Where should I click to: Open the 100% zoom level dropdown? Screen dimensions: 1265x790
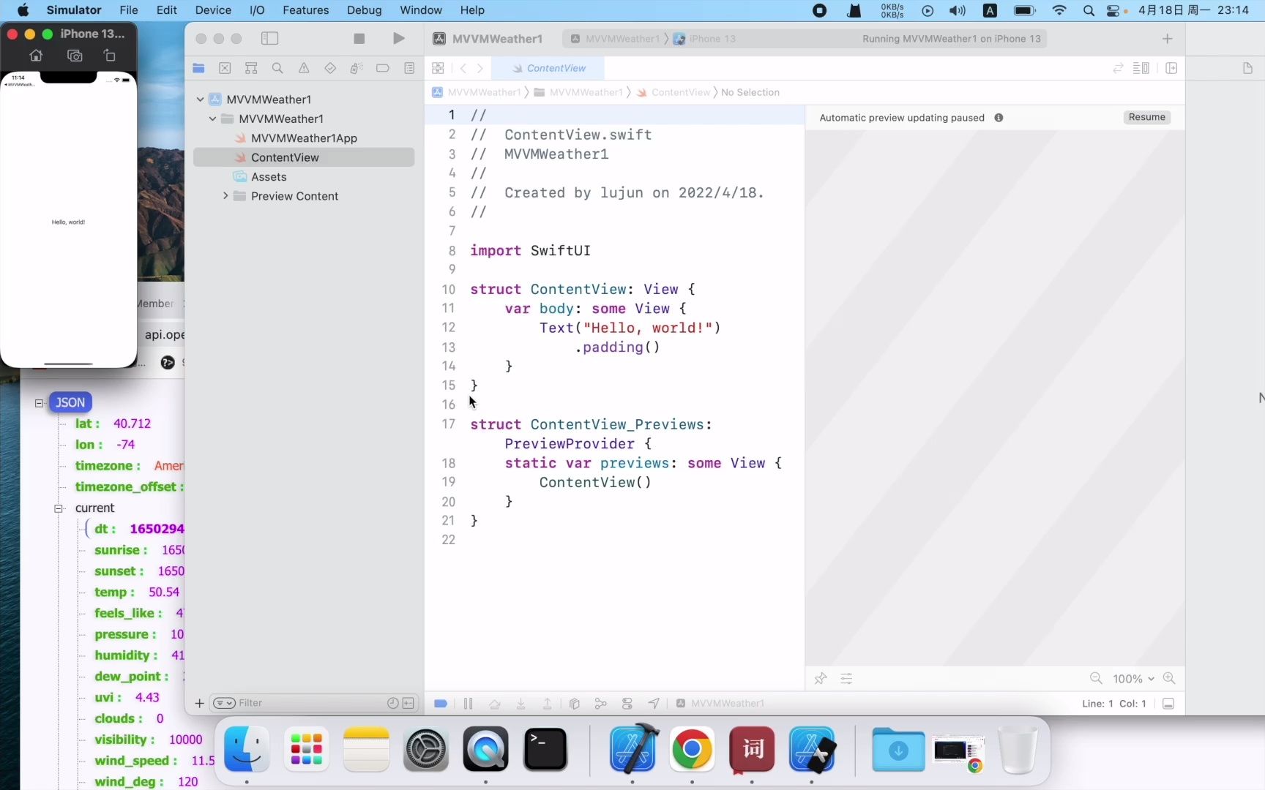coord(1133,679)
